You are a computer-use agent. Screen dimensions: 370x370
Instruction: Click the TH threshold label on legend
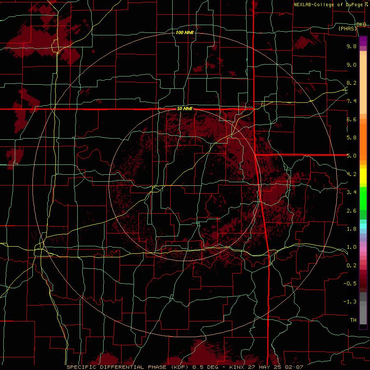click(x=353, y=320)
